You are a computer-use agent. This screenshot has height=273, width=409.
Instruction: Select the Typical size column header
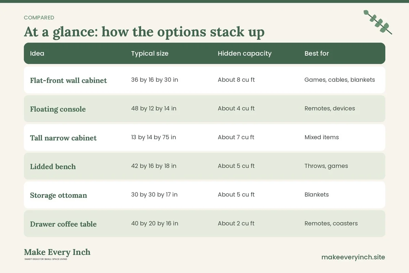[150, 53]
